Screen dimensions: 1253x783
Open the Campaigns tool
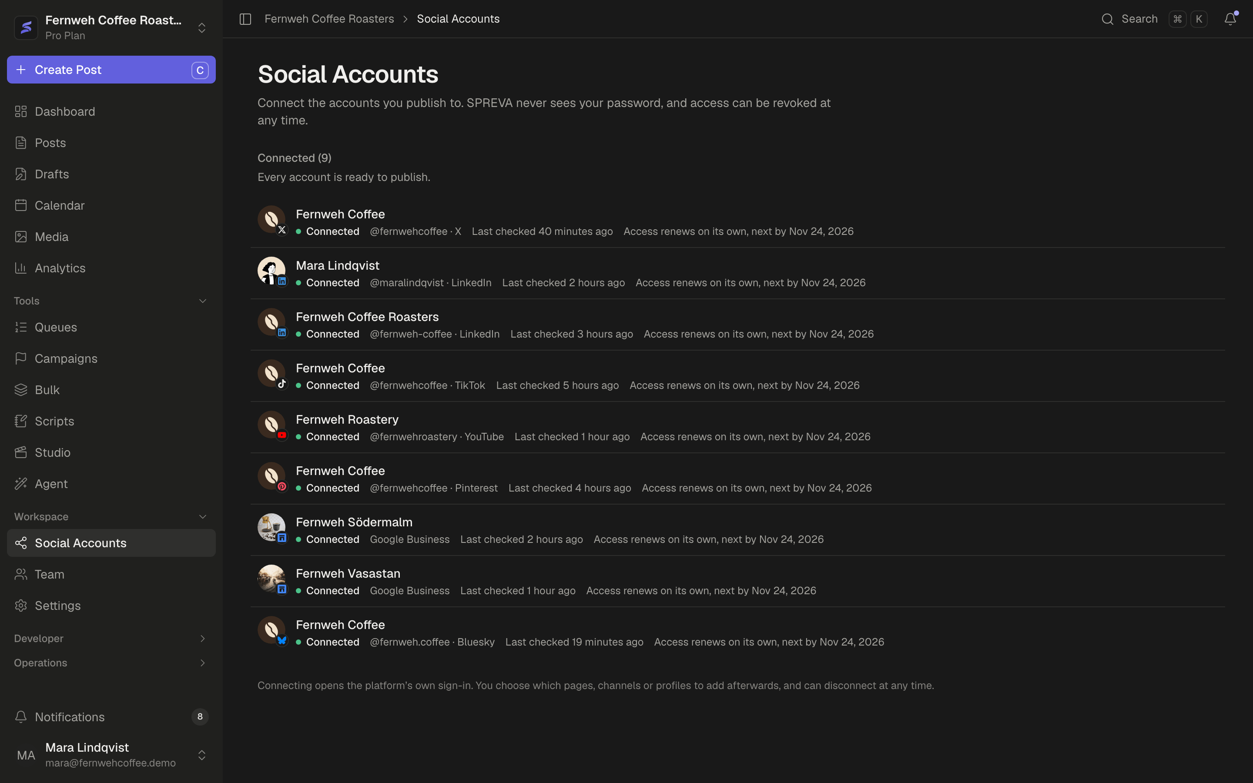111,358
